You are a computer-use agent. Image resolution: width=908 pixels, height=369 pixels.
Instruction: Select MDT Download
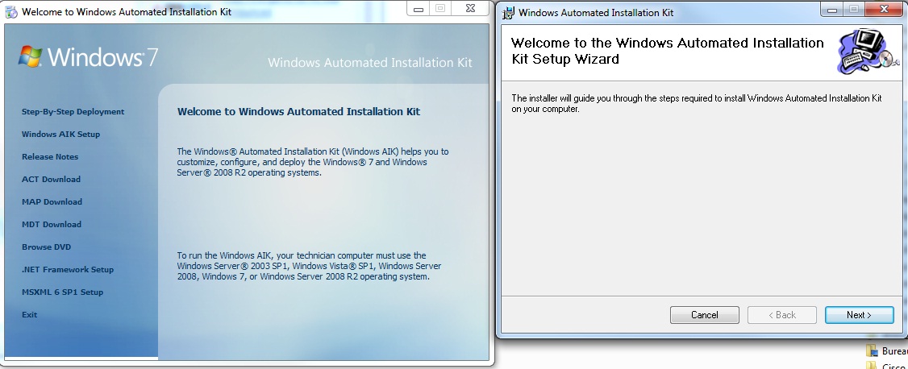[x=52, y=225]
